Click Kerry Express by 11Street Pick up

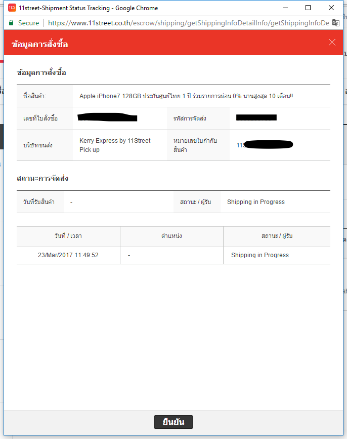click(x=115, y=145)
